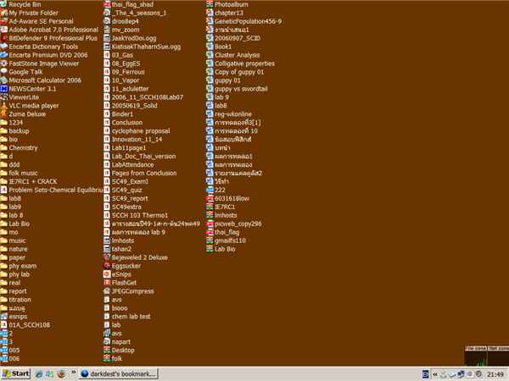Select the Chemistry folder

19,147
